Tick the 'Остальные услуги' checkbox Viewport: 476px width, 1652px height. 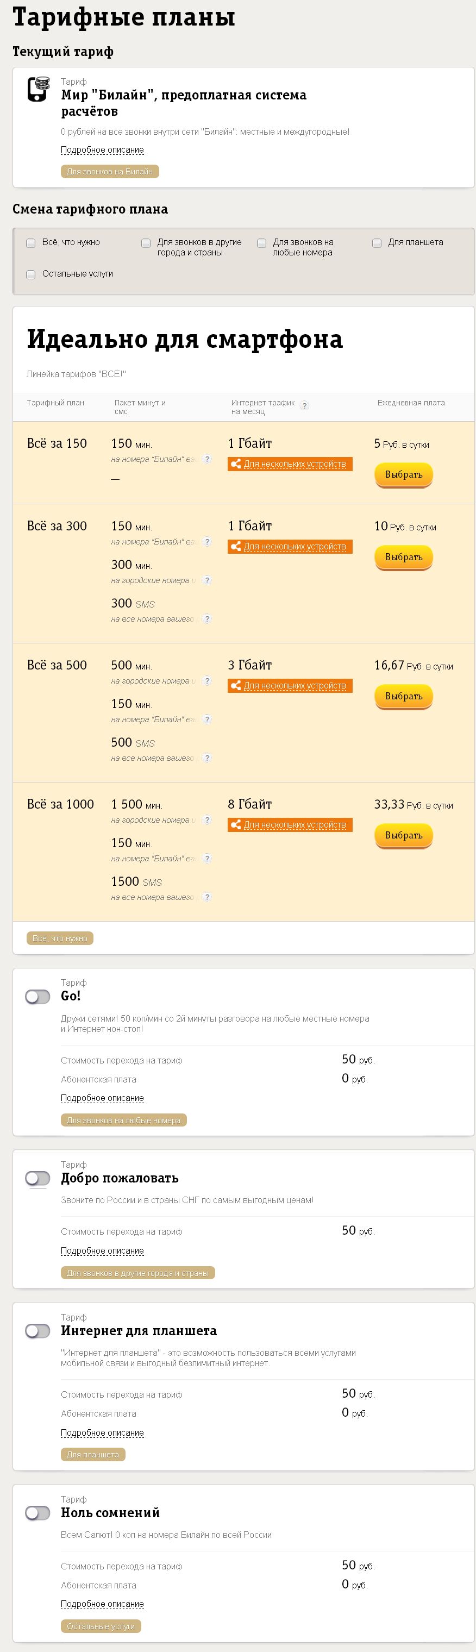[x=31, y=274]
